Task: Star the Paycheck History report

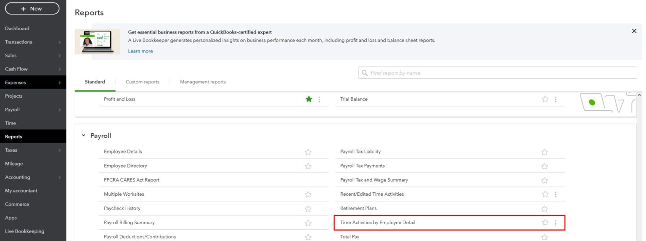Action: tap(308, 209)
